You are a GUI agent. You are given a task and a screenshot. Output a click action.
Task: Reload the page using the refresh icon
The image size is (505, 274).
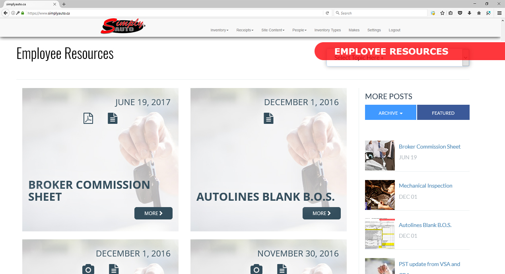pos(327,13)
